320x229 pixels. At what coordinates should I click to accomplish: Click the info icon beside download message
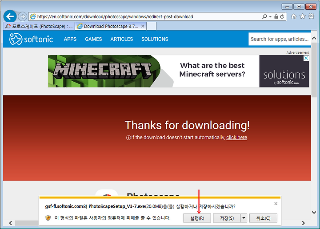(x=128, y=138)
